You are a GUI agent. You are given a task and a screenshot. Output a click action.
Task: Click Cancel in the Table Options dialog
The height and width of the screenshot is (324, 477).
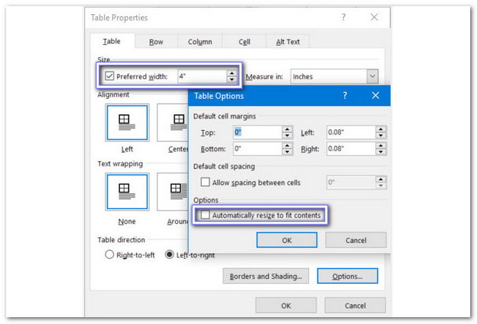(356, 240)
